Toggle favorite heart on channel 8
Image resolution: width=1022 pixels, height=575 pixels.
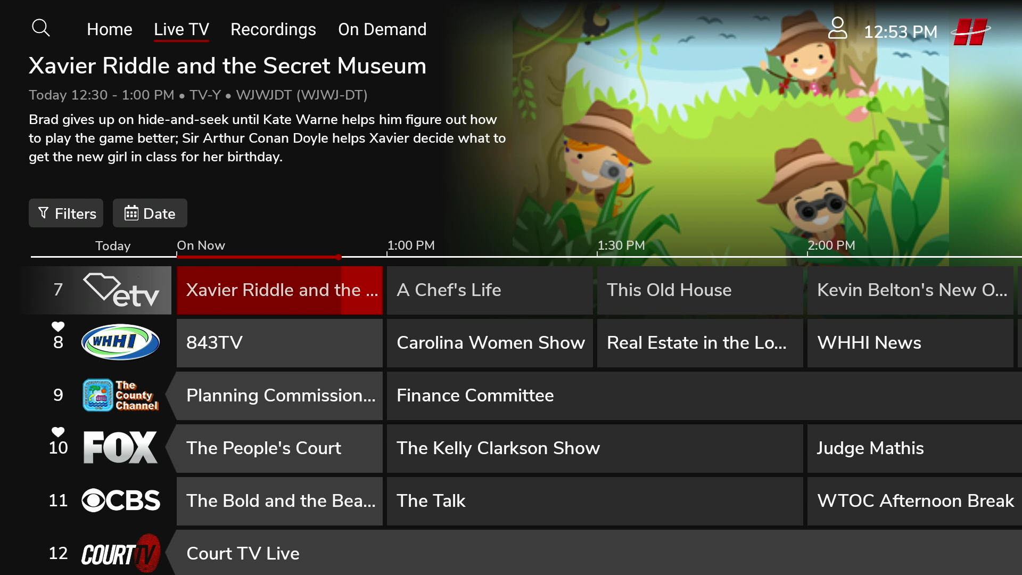tap(58, 326)
